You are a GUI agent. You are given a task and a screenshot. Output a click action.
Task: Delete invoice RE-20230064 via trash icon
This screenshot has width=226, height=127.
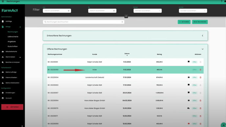click(200, 100)
